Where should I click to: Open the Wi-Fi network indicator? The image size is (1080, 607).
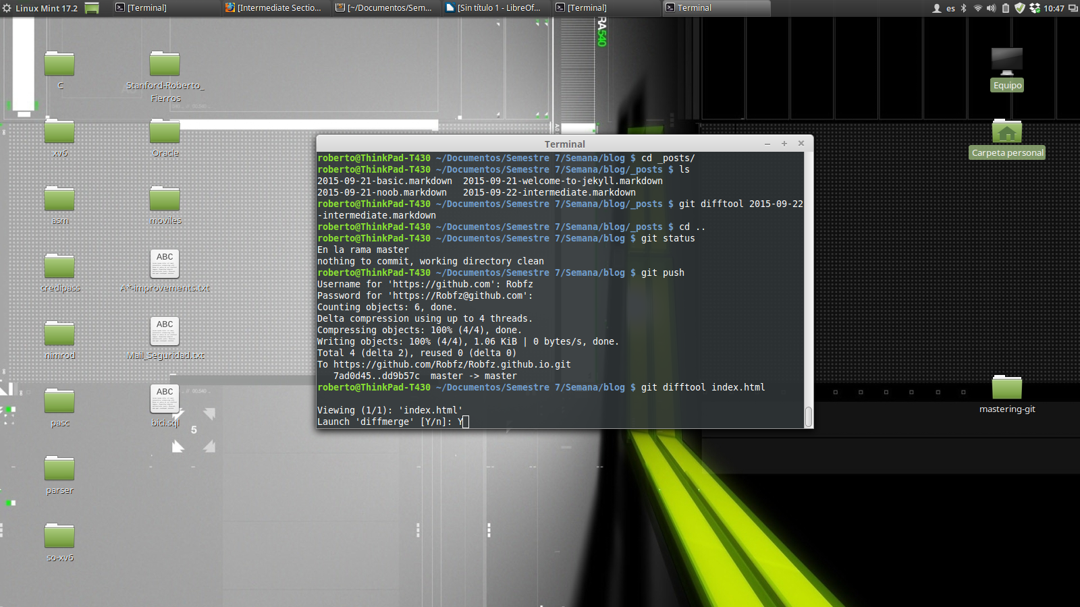click(x=977, y=8)
